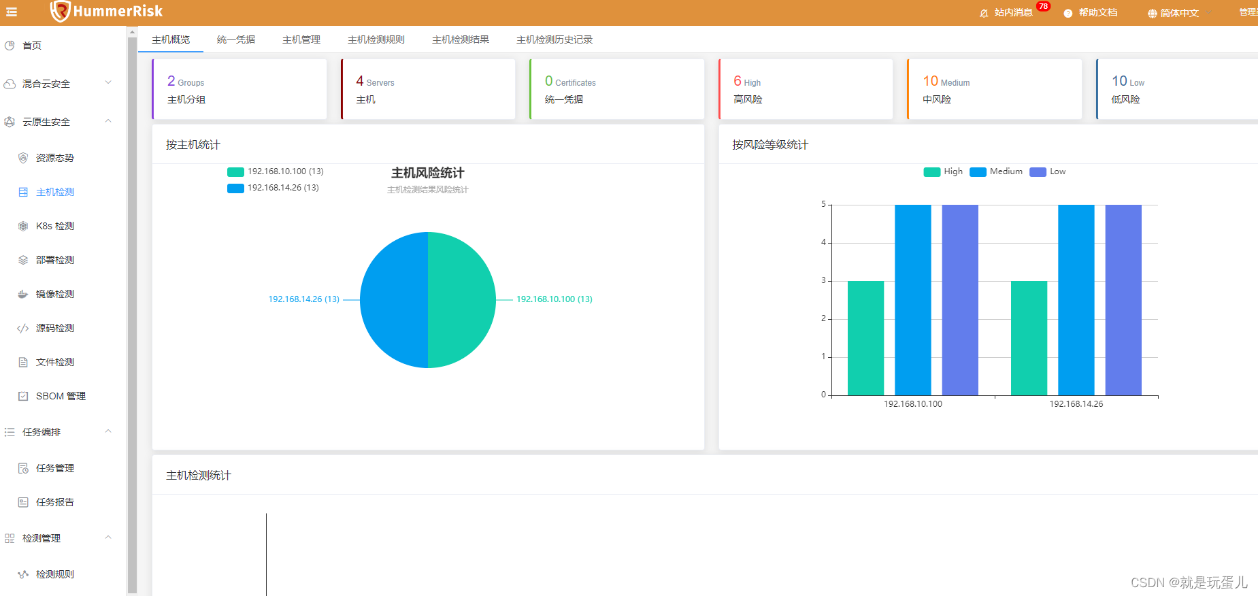Image resolution: width=1258 pixels, height=596 pixels.
Task: Open the 简体中文 language dropdown
Action: pyautogui.click(x=1179, y=13)
